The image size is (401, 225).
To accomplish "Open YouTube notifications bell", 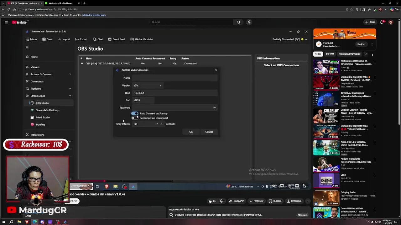I will (x=382, y=22).
